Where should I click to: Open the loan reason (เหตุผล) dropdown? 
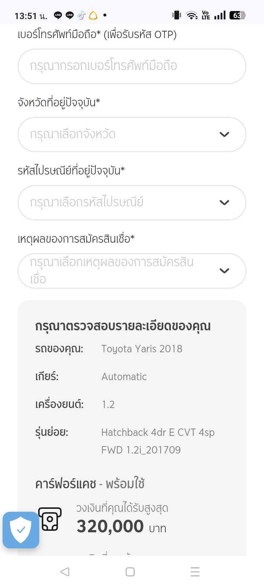click(125, 271)
